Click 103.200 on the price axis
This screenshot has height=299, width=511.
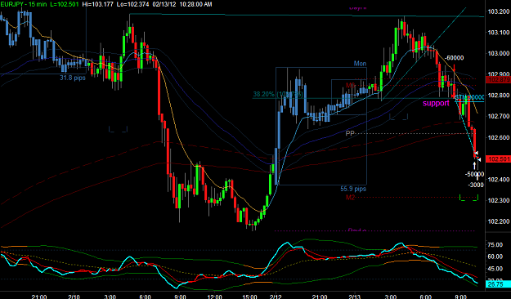point(498,11)
